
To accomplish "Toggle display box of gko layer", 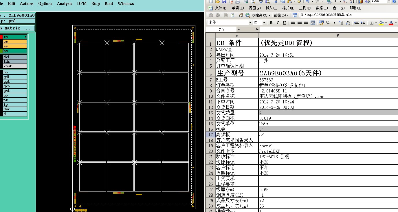I will 1,86.
